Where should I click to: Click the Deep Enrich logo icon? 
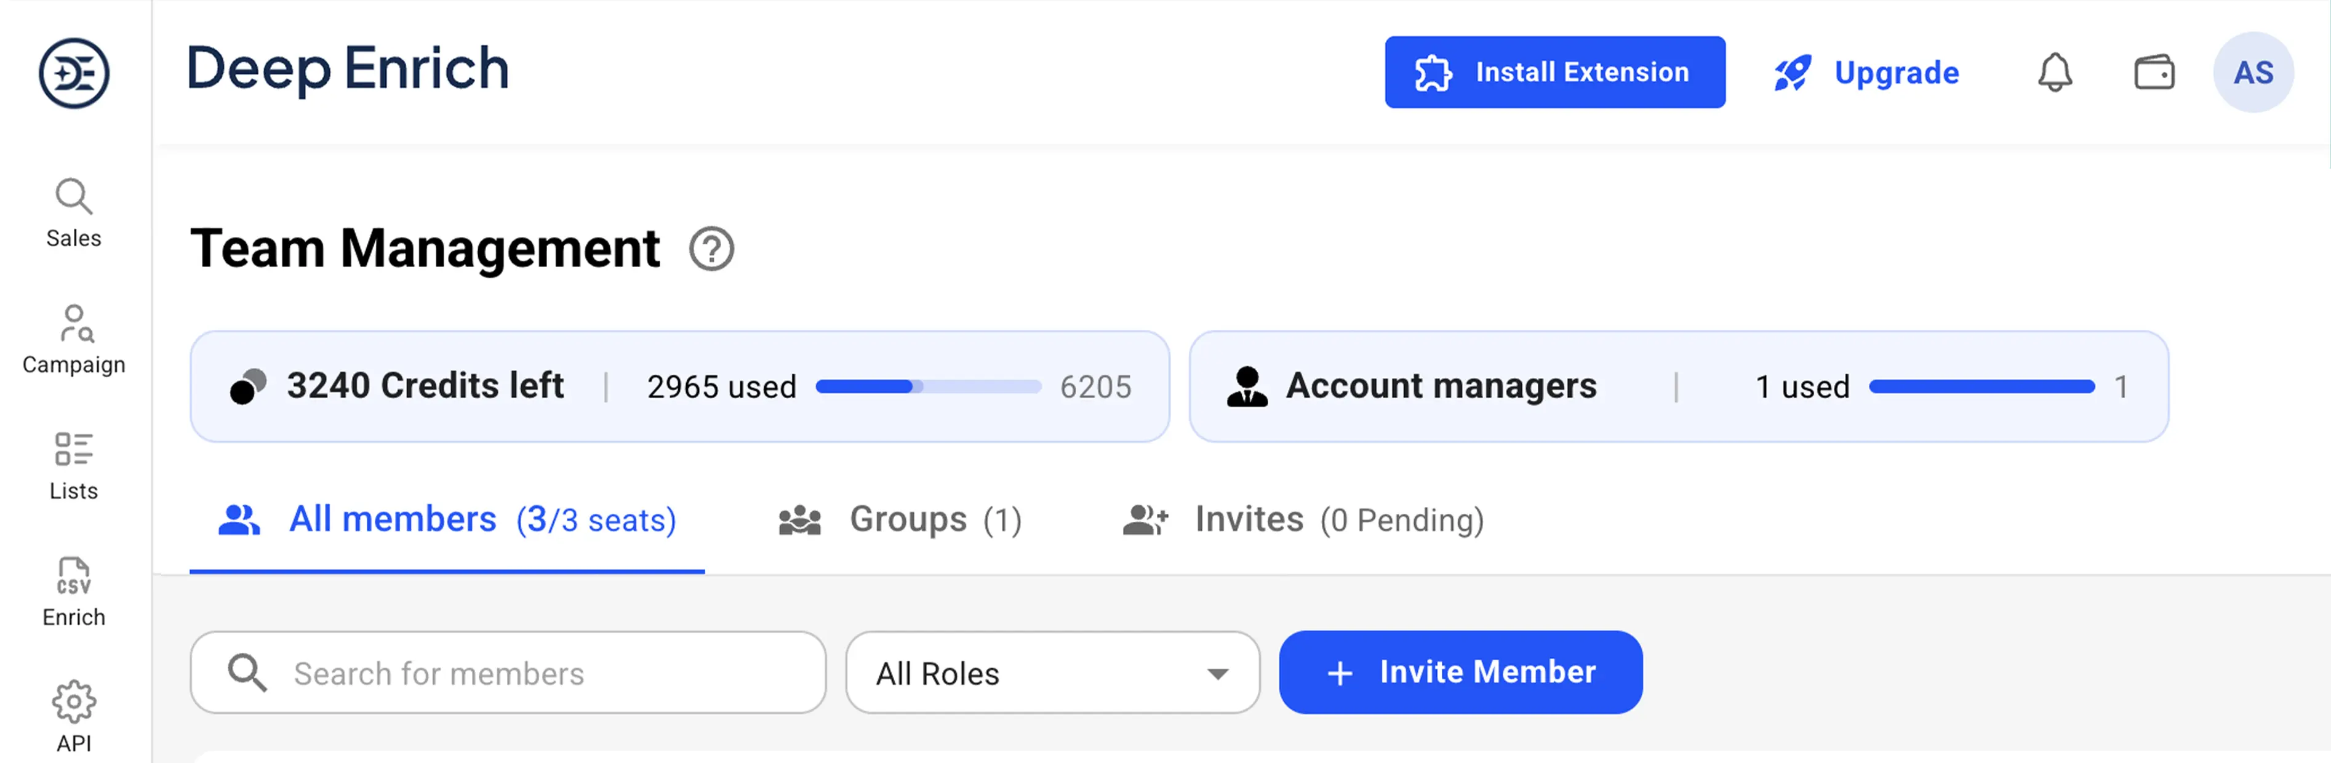point(74,73)
